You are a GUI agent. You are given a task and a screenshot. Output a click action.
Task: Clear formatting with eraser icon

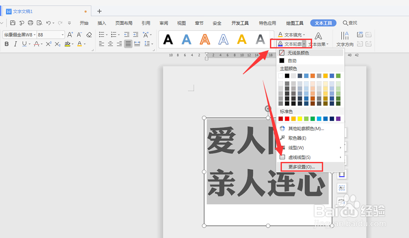tap(89, 35)
